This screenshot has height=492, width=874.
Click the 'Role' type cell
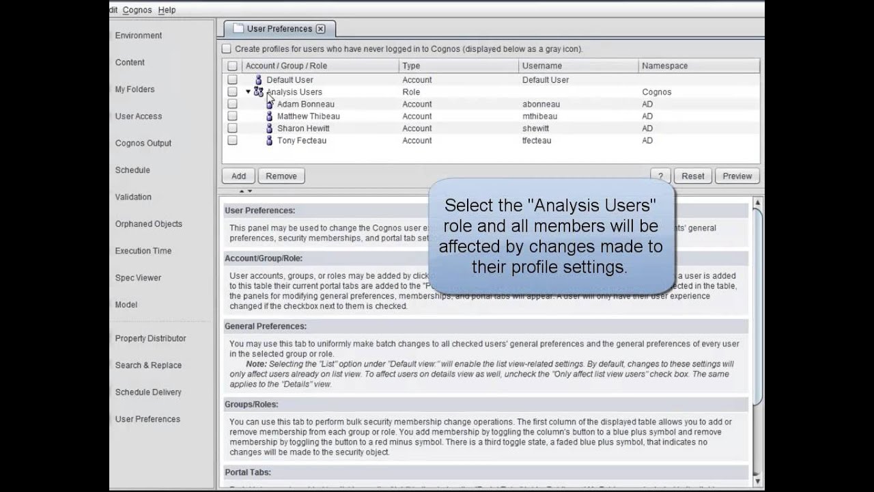click(x=411, y=92)
